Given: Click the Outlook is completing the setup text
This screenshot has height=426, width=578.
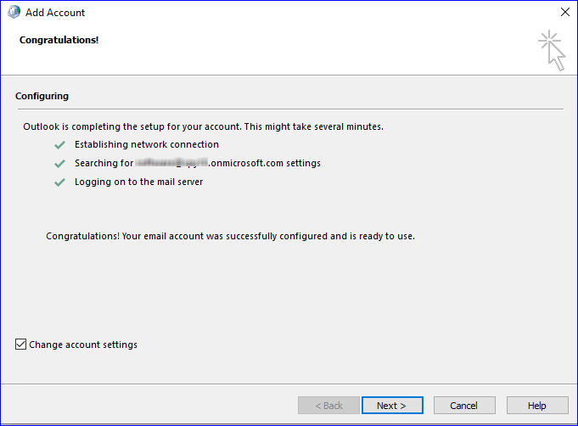Looking at the screenshot, I should point(203,126).
